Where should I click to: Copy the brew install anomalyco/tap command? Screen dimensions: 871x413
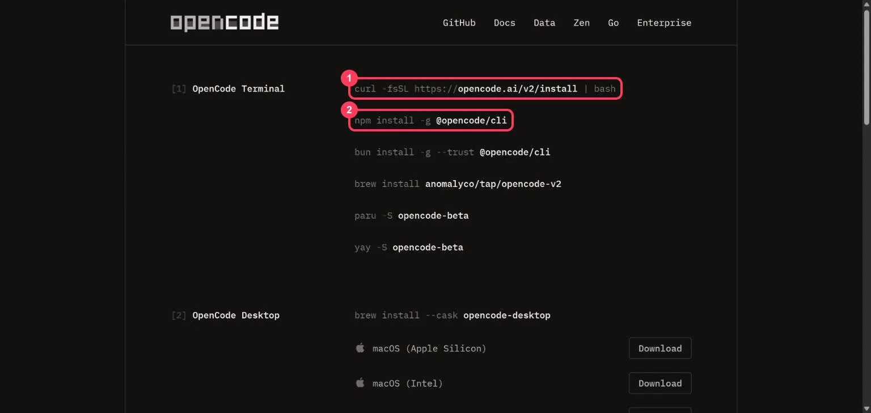pyautogui.click(x=458, y=184)
